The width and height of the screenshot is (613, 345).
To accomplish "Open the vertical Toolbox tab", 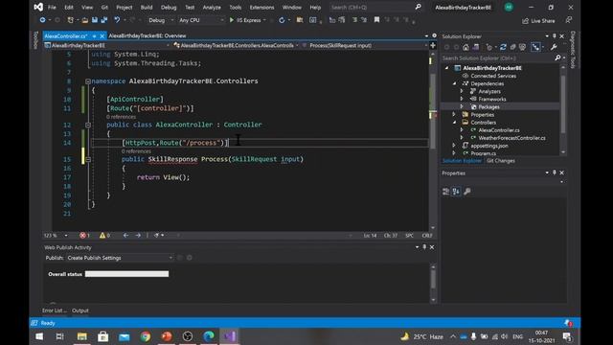I will tap(35, 39).
